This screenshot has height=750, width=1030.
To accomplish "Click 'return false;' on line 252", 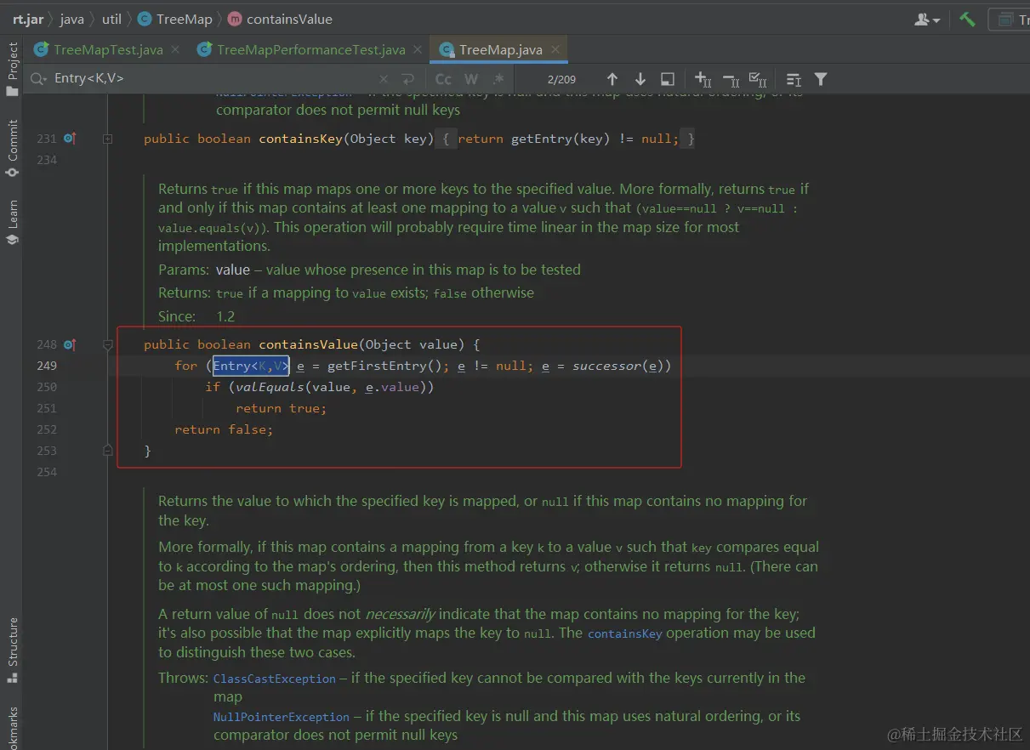I will (224, 429).
